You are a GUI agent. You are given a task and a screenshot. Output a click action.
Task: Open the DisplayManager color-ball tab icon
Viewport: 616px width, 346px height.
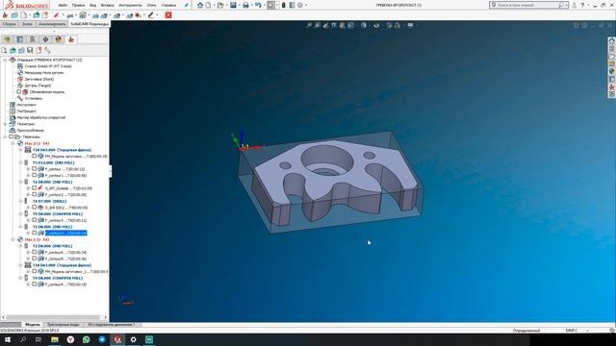pyautogui.click(x=59, y=39)
